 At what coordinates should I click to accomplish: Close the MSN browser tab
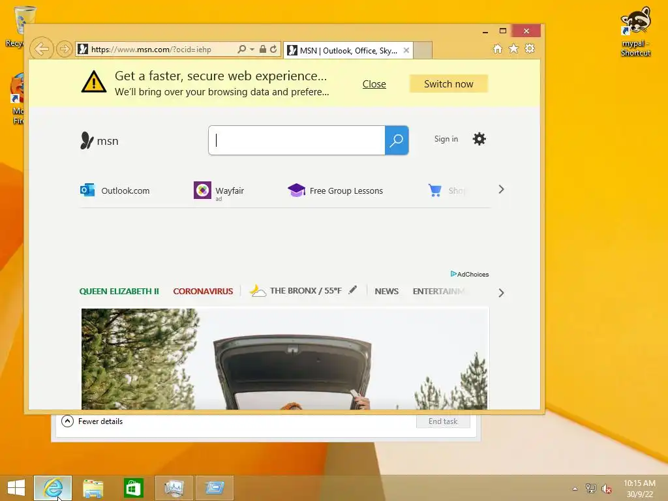(x=406, y=50)
